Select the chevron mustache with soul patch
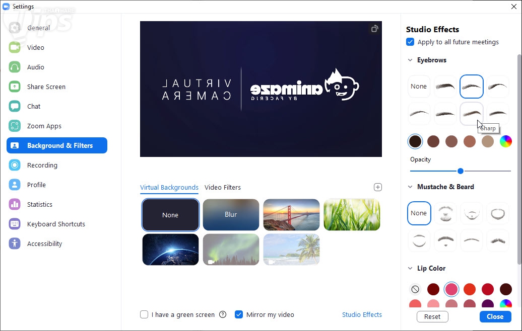 [x=445, y=240]
